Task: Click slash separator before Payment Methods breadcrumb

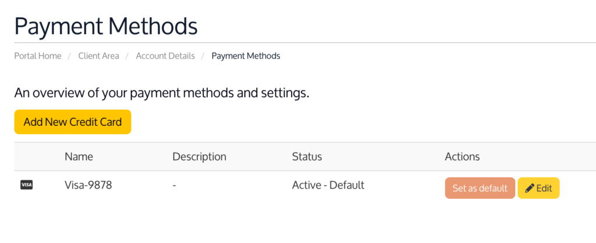Action: pyautogui.click(x=203, y=56)
